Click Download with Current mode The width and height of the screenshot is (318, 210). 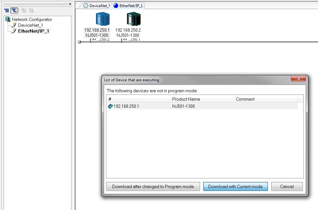[235, 186]
